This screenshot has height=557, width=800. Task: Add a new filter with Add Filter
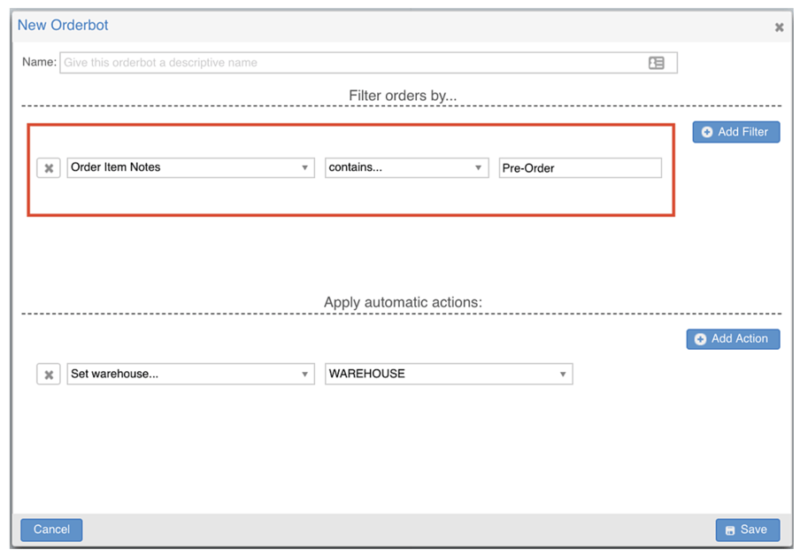(x=736, y=132)
